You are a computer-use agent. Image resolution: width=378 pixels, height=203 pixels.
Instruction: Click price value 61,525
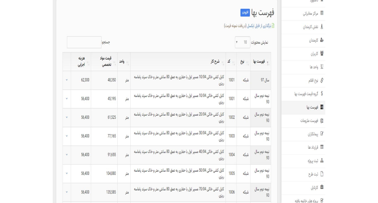click(x=112, y=117)
